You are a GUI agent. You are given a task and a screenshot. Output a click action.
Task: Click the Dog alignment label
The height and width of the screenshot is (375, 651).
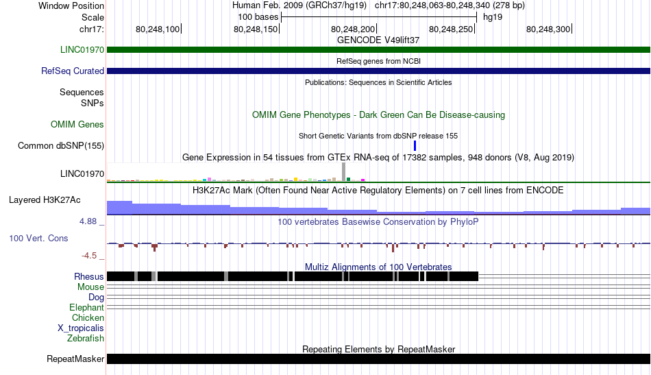[x=96, y=297]
